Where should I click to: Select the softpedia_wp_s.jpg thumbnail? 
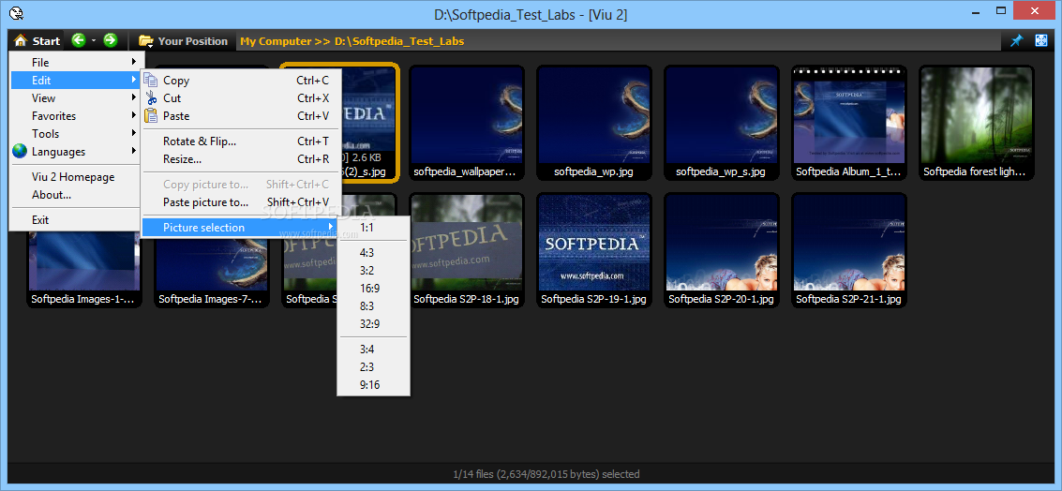coord(721,124)
